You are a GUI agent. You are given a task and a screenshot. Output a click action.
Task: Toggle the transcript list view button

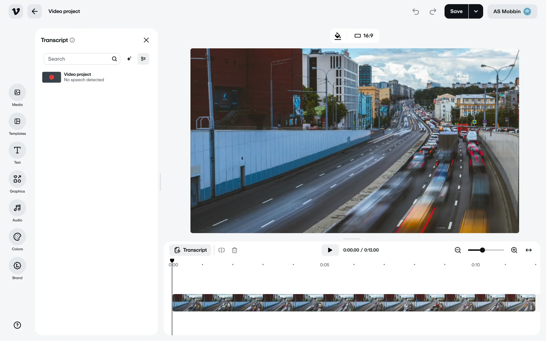tap(143, 59)
